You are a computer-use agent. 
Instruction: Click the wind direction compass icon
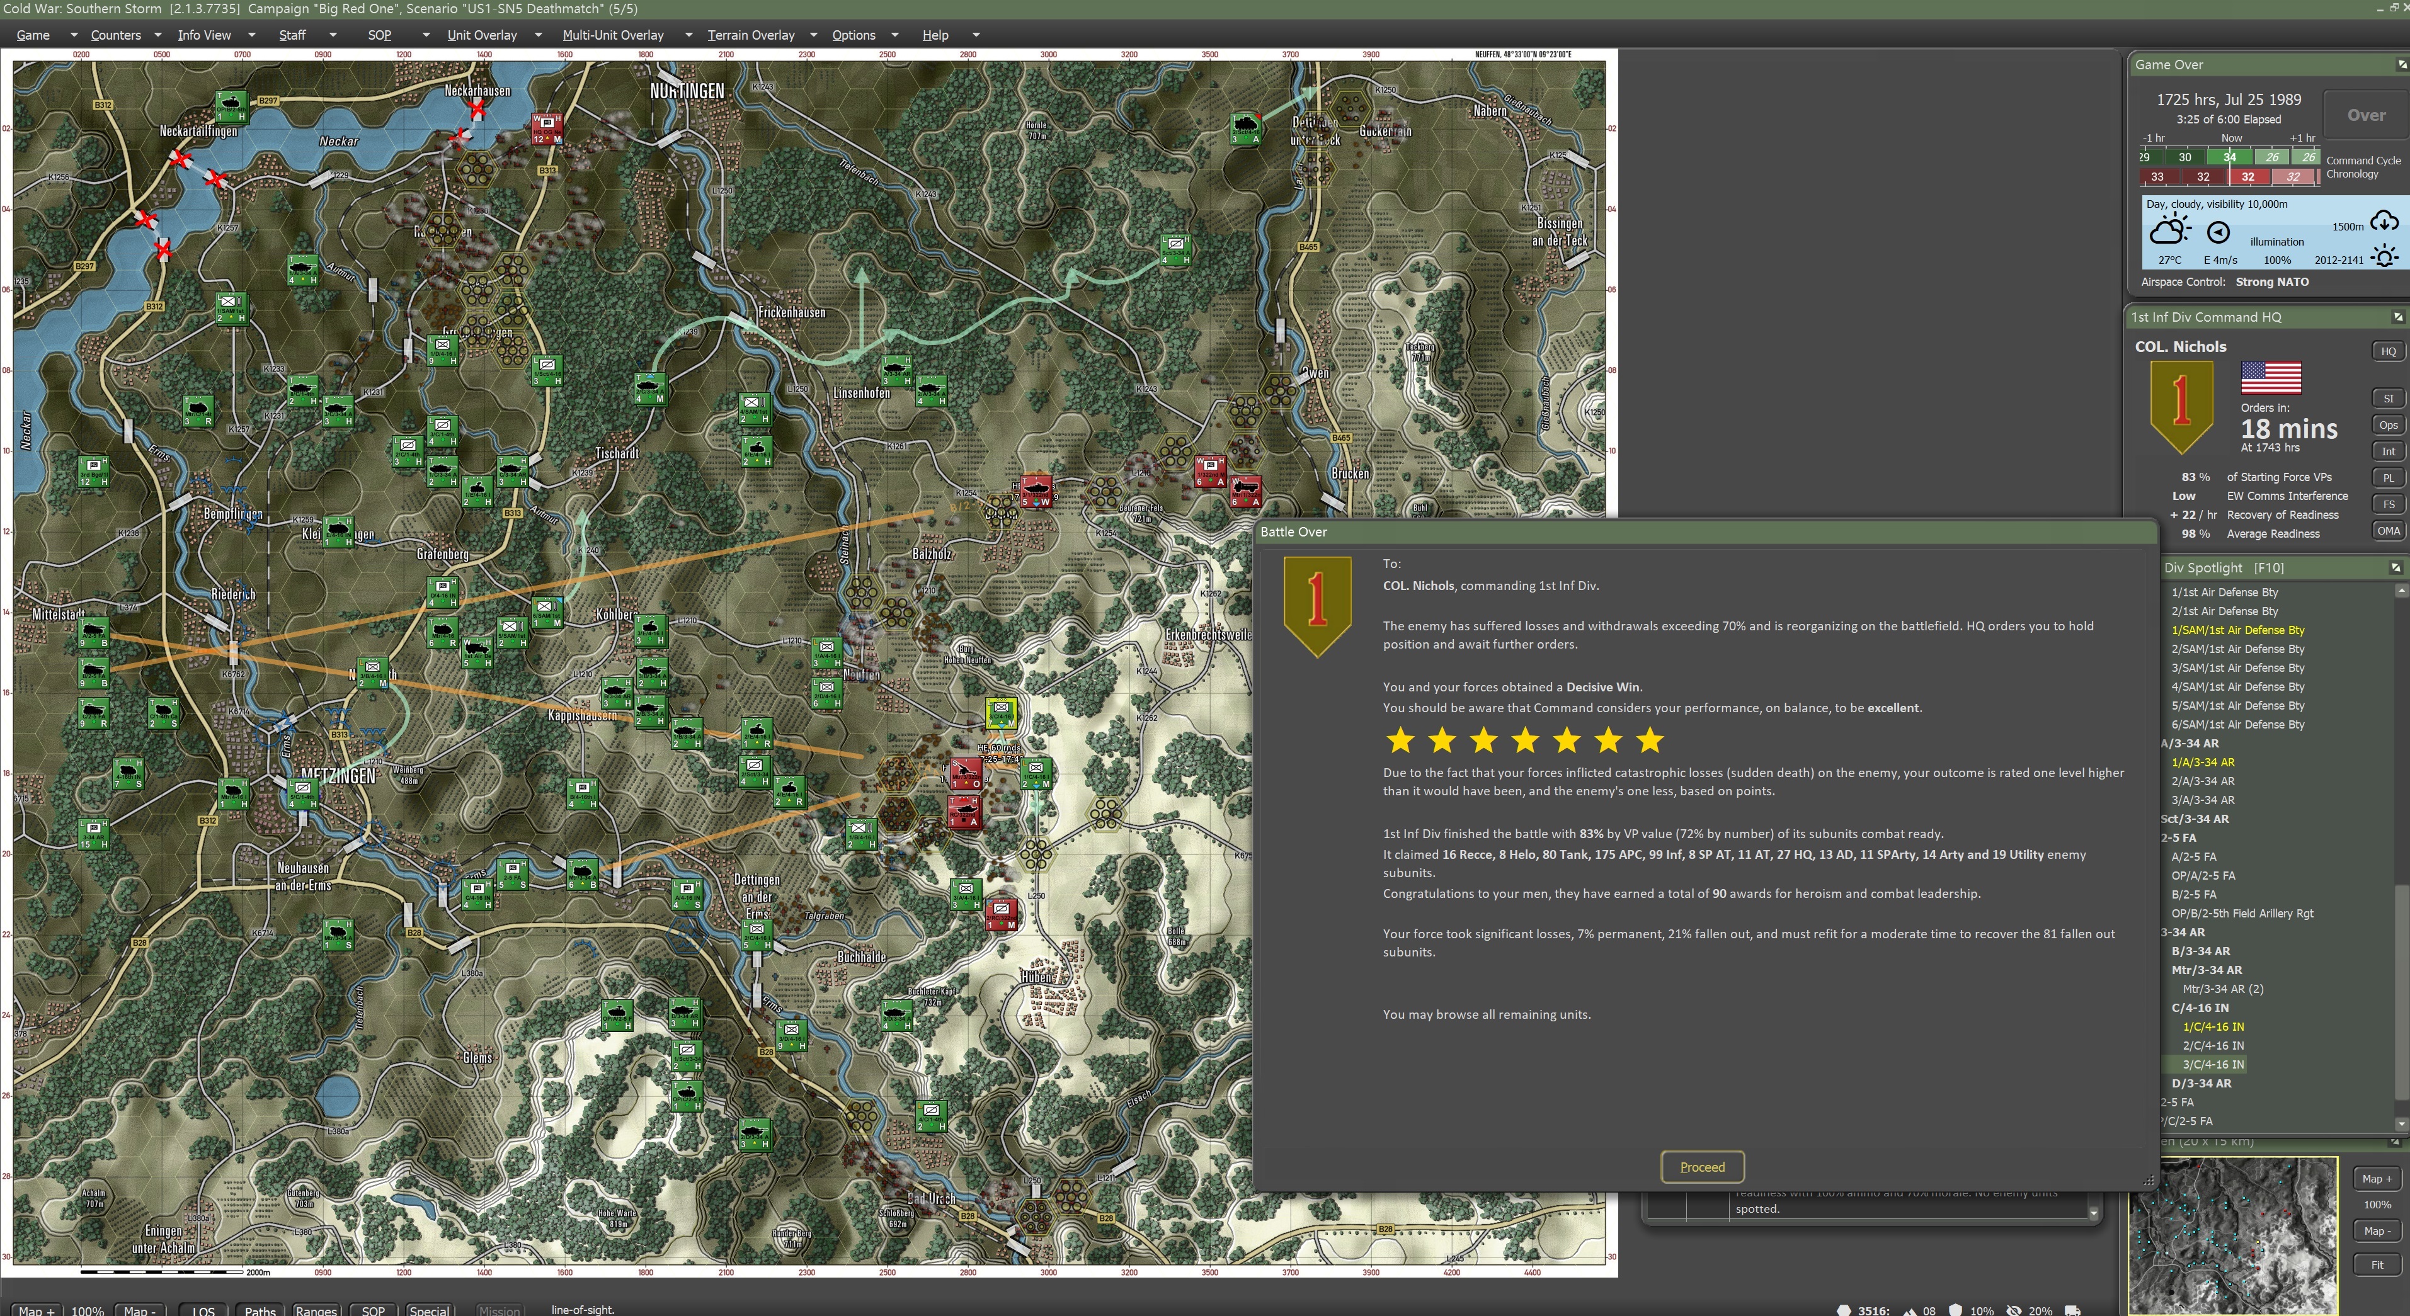(x=2219, y=232)
